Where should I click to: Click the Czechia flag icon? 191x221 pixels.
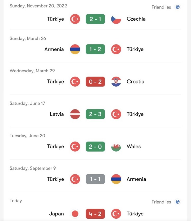(116, 19)
